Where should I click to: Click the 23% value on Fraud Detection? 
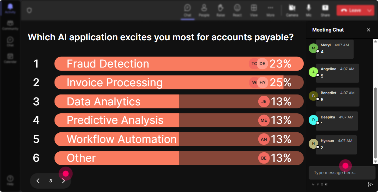point(280,64)
